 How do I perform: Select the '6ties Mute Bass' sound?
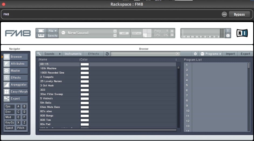(x=107, y=107)
